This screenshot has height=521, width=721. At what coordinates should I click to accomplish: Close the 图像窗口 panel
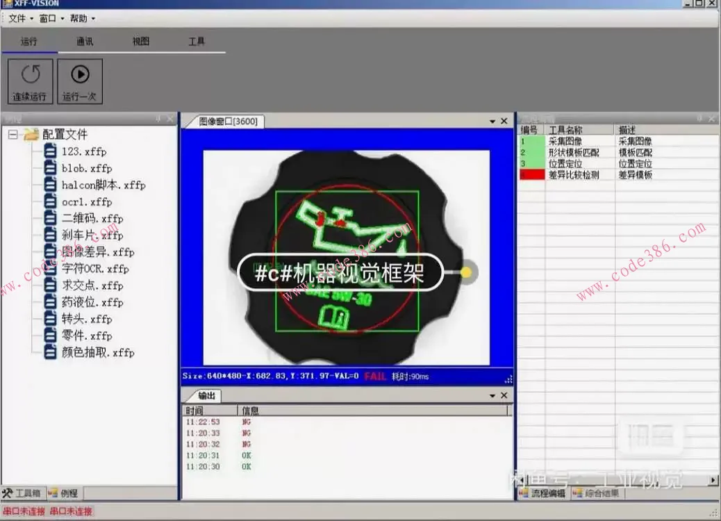504,121
